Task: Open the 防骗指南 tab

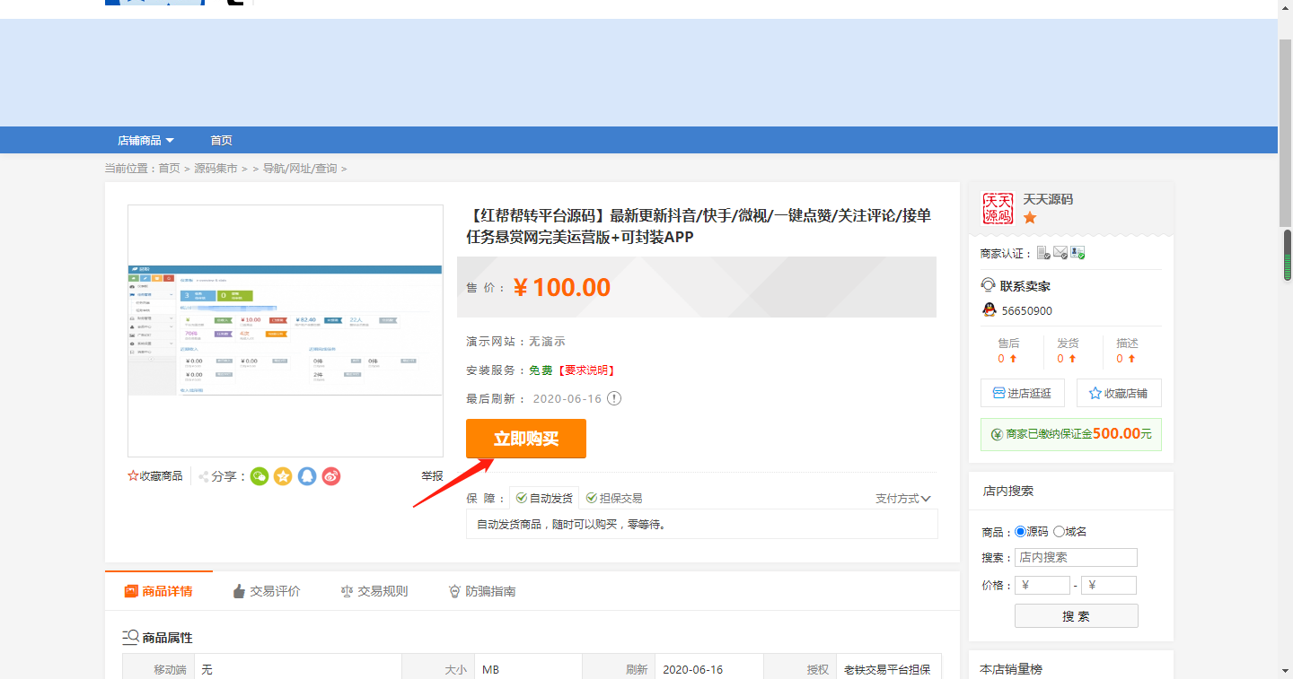Action: tap(481, 591)
